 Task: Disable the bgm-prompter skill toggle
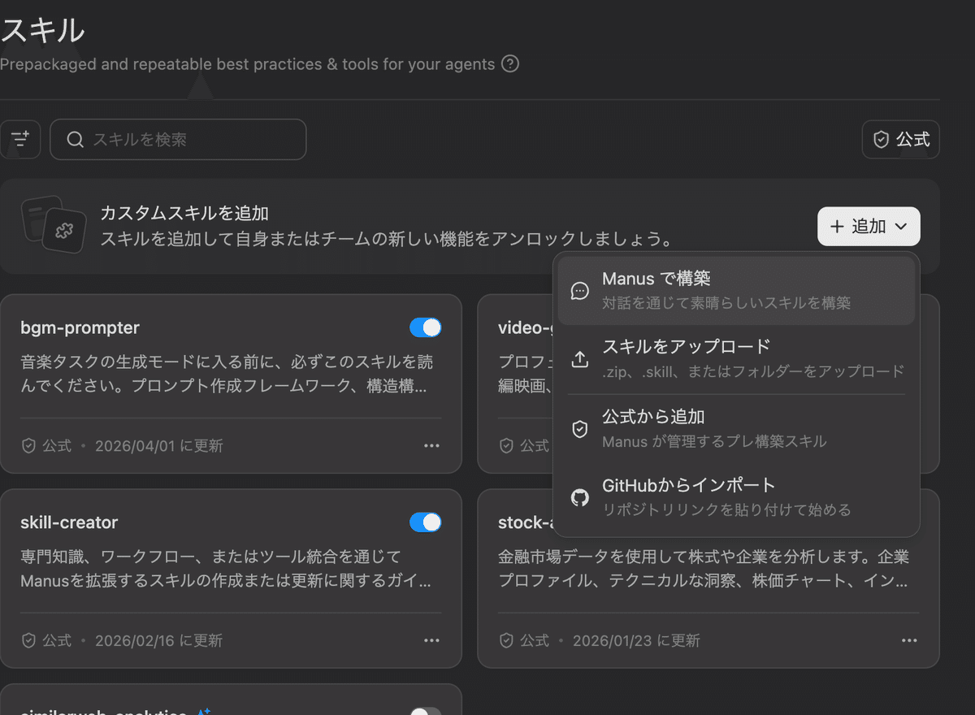(x=426, y=327)
